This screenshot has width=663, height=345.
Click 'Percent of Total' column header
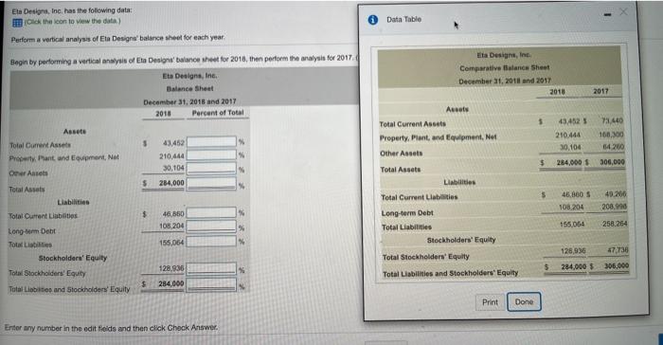pyautogui.click(x=218, y=113)
